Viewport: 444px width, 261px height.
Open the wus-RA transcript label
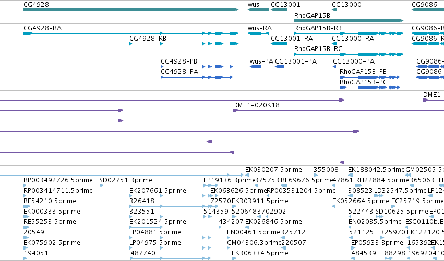(260, 28)
